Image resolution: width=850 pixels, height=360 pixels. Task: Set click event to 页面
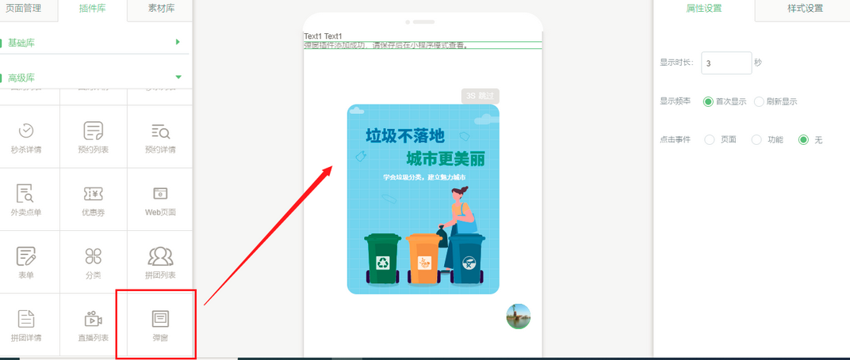[x=710, y=140]
